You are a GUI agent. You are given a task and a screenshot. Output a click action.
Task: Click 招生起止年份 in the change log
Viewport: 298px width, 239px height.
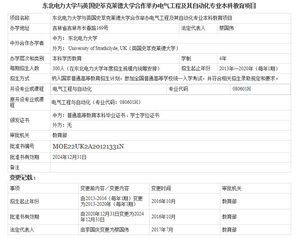coord(25,201)
